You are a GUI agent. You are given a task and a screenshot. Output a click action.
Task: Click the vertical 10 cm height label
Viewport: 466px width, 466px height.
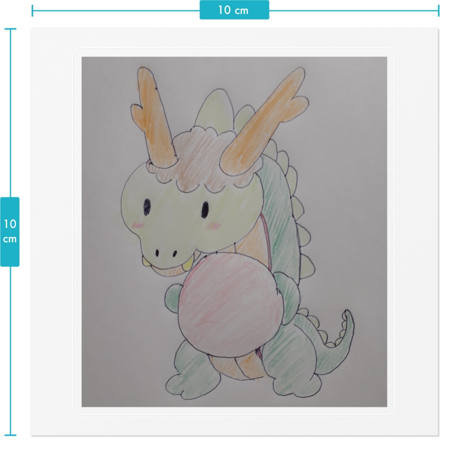tap(10, 232)
